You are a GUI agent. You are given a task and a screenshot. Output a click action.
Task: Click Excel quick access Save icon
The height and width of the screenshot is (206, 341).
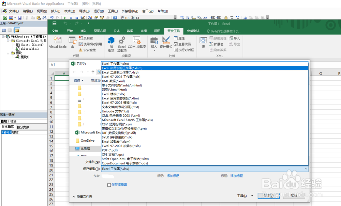(54, 23)
